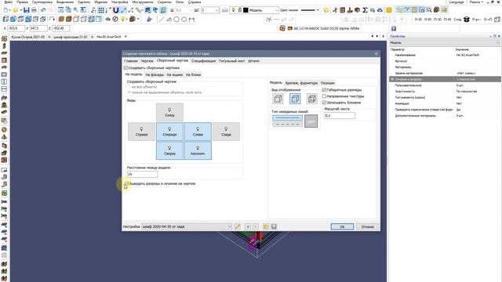Open the Настройка preset dropdown
The image size is (502, 282).
pos(187,226)
